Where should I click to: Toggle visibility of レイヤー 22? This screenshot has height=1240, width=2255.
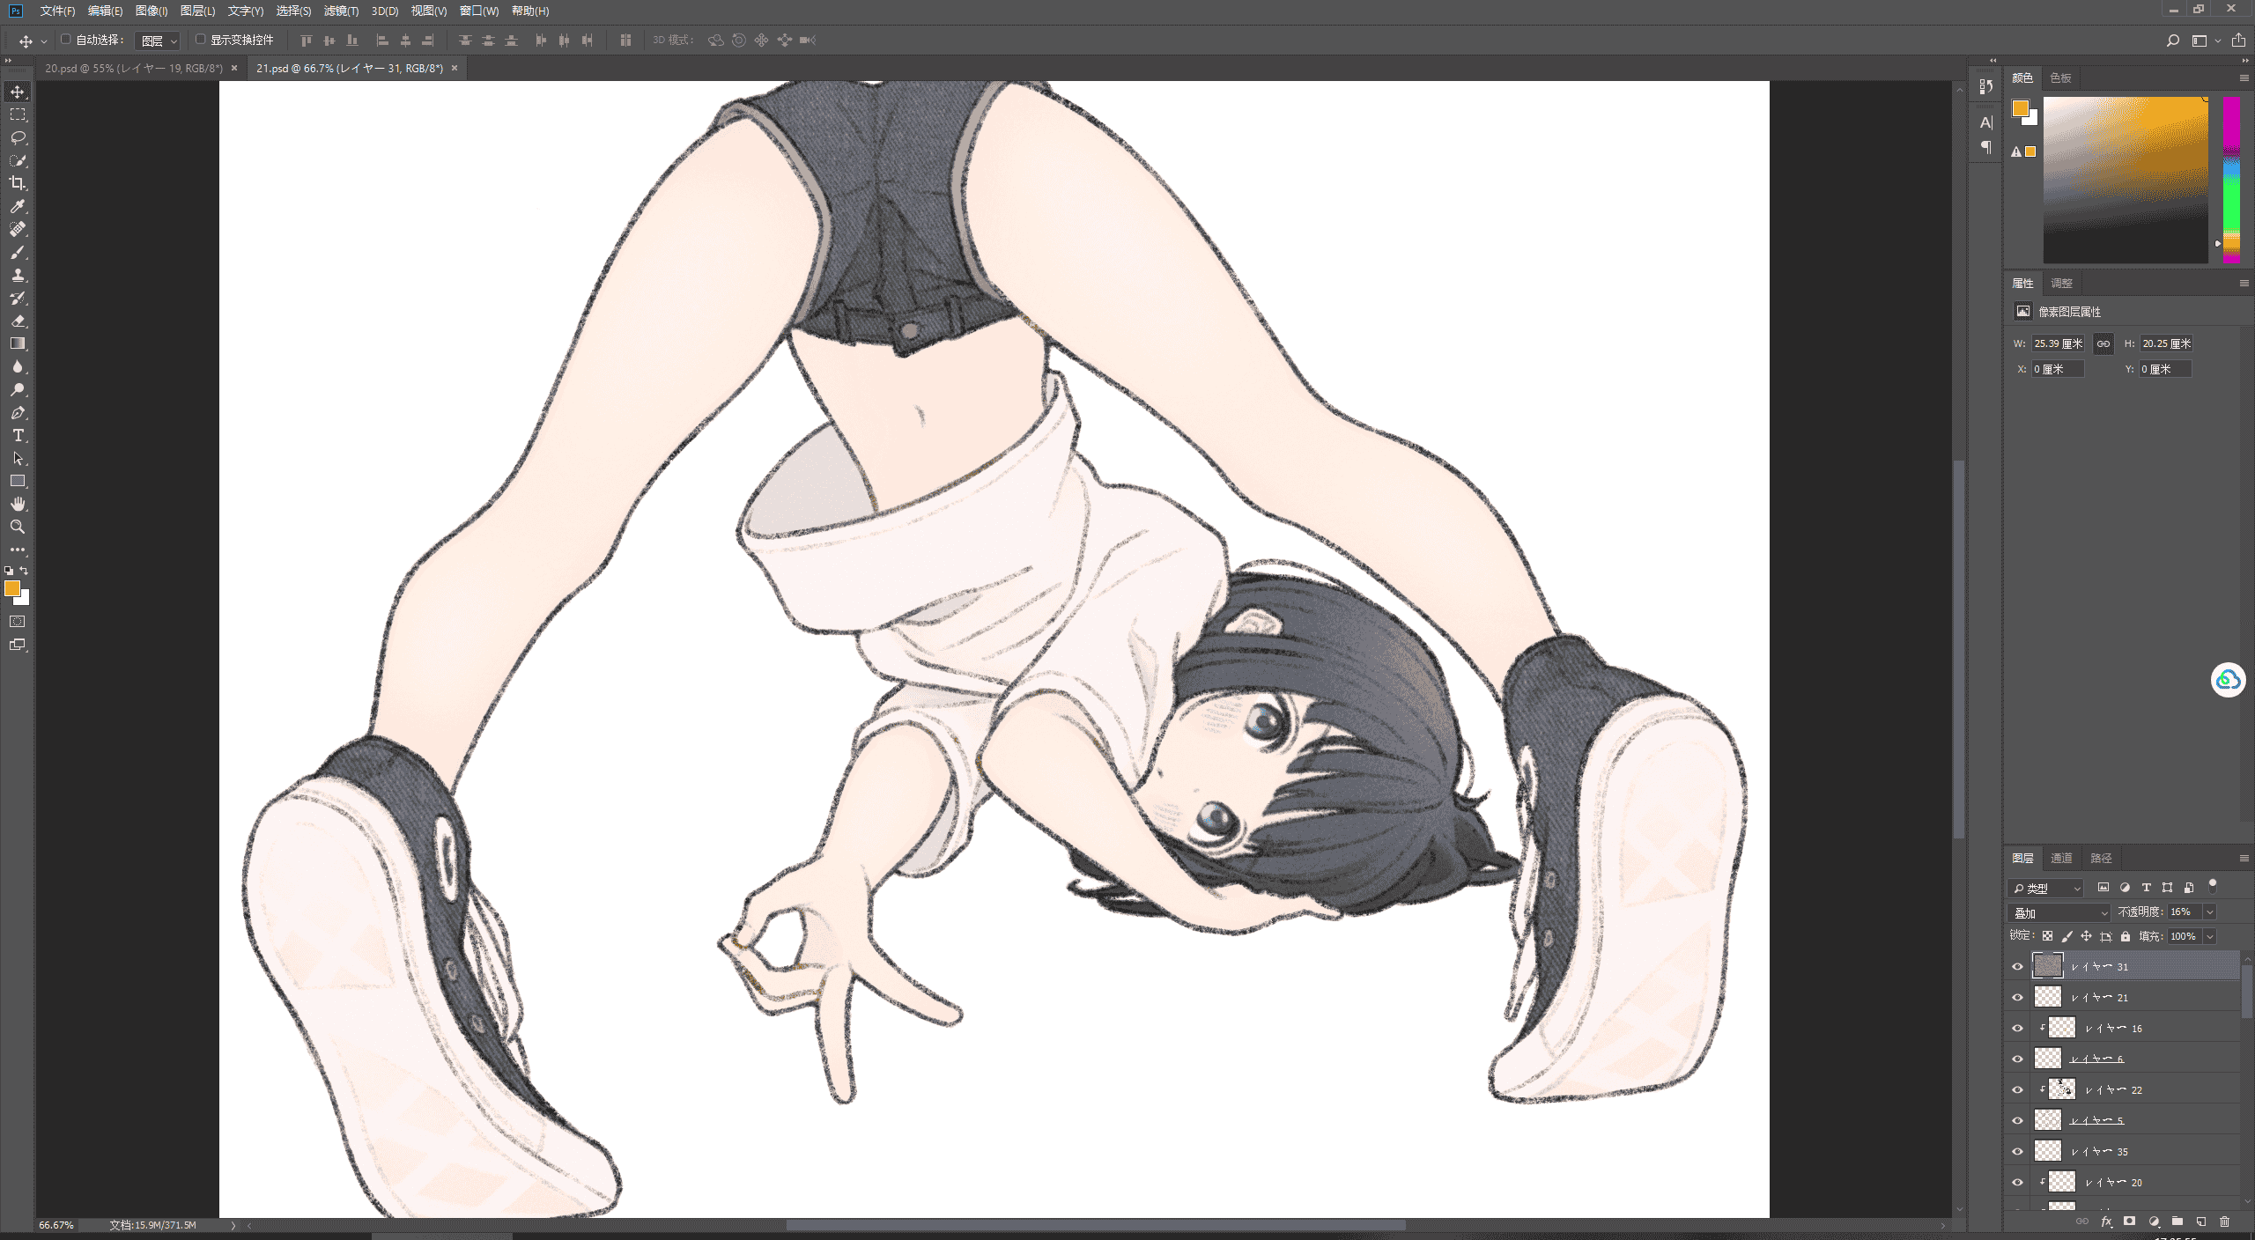(x=2017, y=1089)
